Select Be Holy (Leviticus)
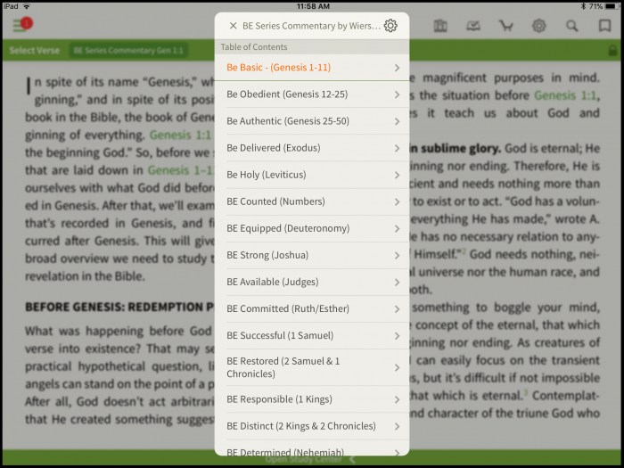The width and height of the screenshot is (624, 468). [x=312, y=175]
